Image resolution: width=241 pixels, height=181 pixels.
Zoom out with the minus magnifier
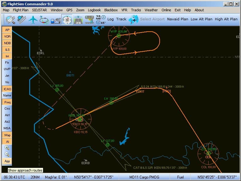[x=7, y=154]
